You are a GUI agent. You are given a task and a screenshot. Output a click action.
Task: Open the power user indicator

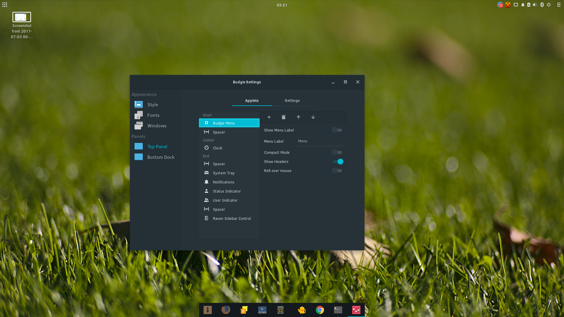[549, 5]
